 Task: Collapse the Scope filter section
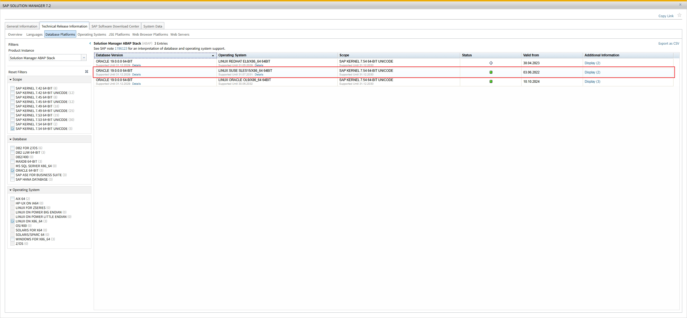click(11, 80)
